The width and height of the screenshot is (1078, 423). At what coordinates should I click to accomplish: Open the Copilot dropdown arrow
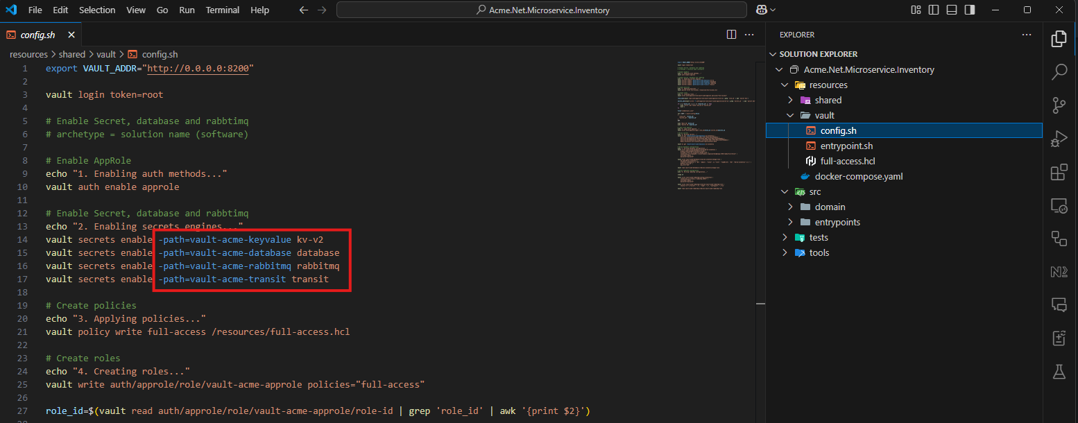(773, 10)
